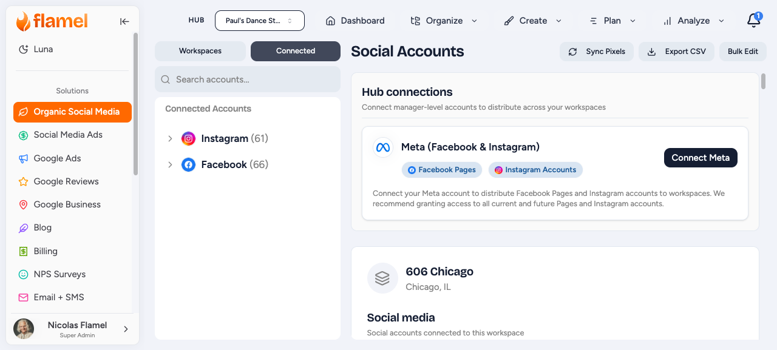Expand the user menu chevron beside Super Admin

pos(126,329)
